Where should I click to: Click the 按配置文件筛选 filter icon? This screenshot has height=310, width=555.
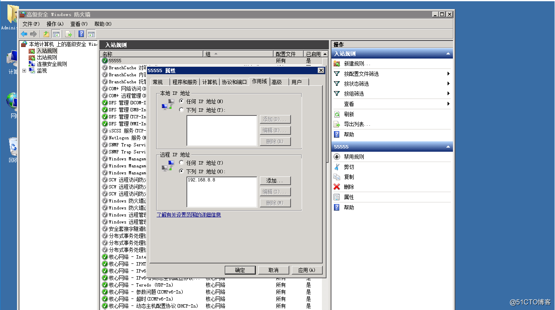click(337, 74)
